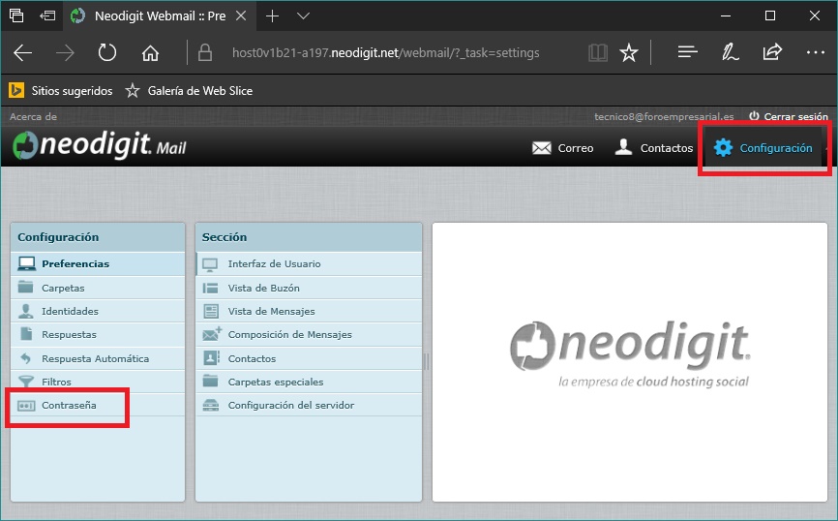The image size is (838, 521).
Task: Go to the browser home page
Action: (x=150, y=52)
